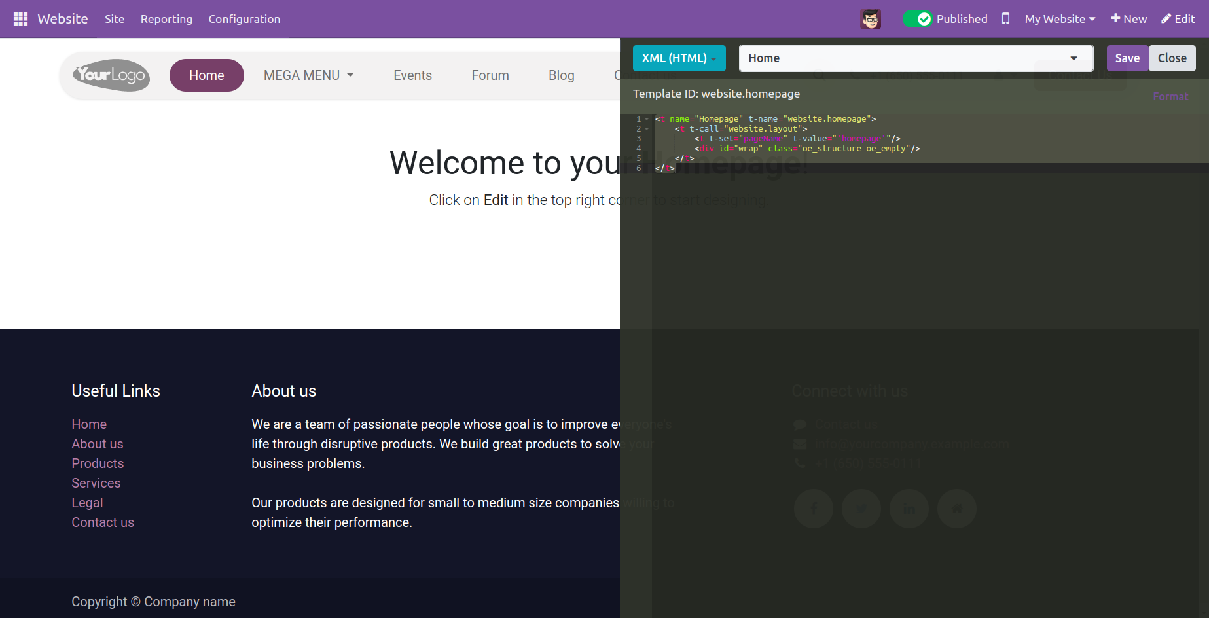The height and width of the screenshot is (618, 1209).
Task: Click Format link in code editor
Action: [1170, 96]
